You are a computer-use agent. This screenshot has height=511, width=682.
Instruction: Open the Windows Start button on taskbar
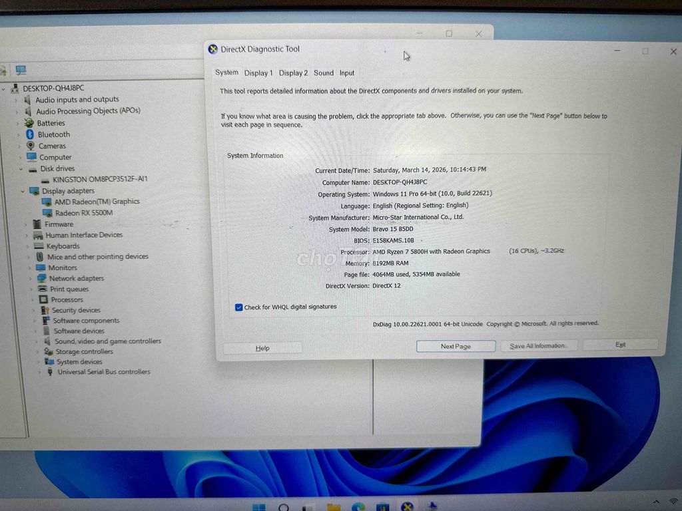coord(259,507)
